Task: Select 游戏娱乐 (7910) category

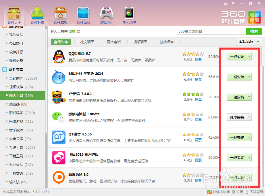Action: (22, 113)
